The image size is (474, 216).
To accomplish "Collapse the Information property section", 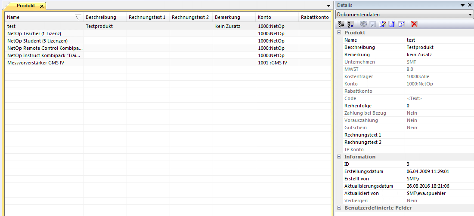I will point(339,157).
